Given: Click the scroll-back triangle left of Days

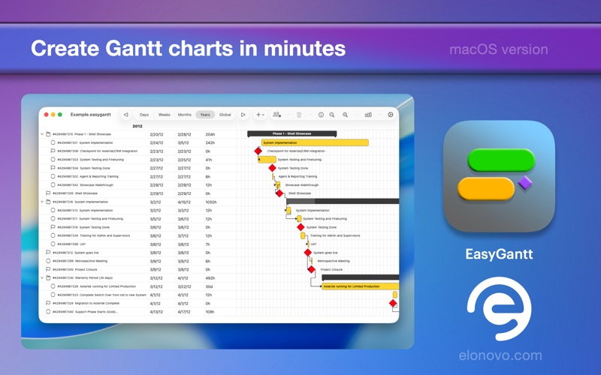Looking at the screenshot, I should [125, 115].
